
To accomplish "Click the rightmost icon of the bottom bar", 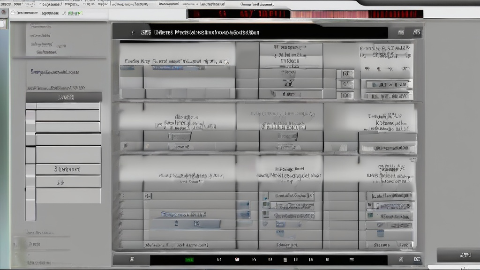I will click(417, 259).
